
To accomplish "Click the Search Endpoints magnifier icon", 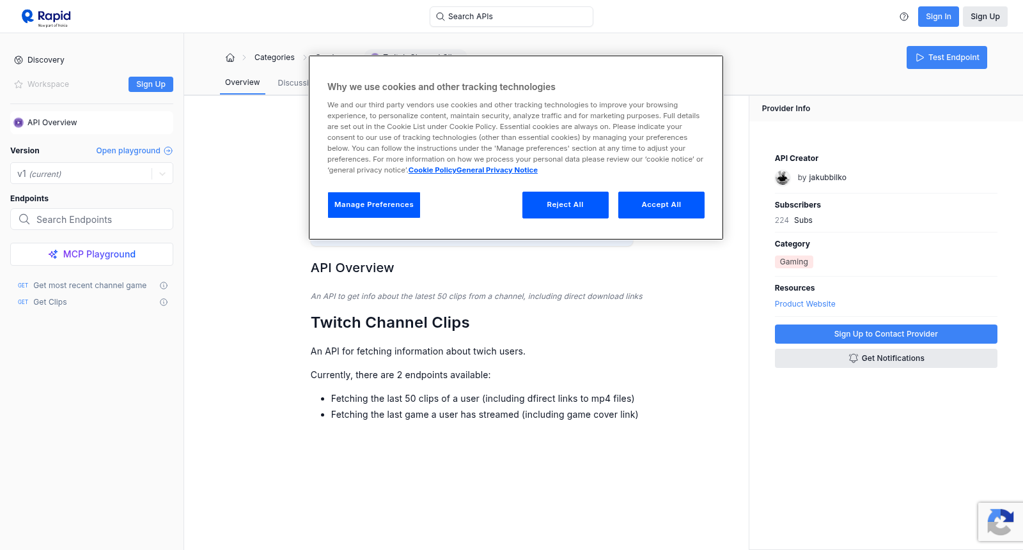I will [x=24, y=219].
